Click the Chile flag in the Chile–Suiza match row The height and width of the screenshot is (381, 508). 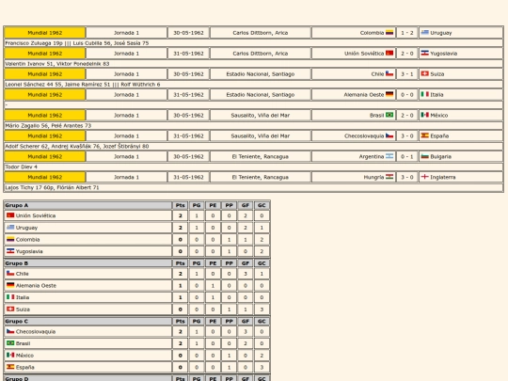389,73
